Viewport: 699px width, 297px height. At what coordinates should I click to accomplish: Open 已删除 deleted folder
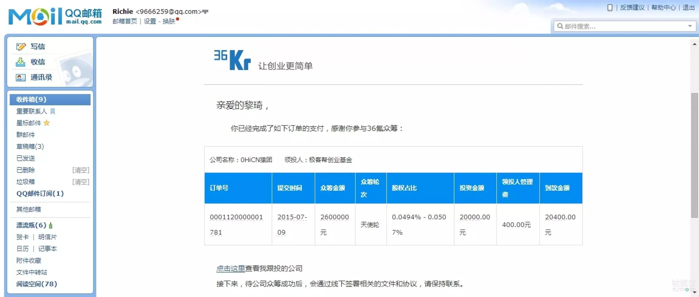[x=26, y=170]
